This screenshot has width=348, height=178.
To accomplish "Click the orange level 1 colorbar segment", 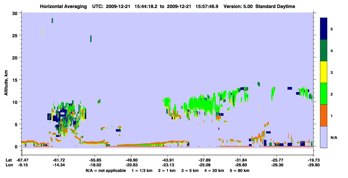I will pos(324,115).
